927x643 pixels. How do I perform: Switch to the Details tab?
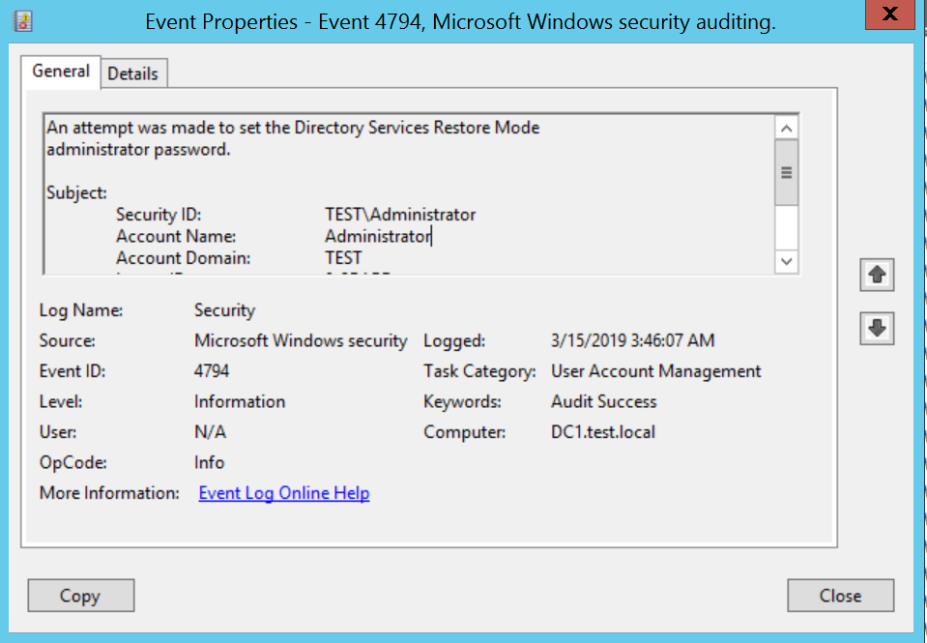point(132,73)
